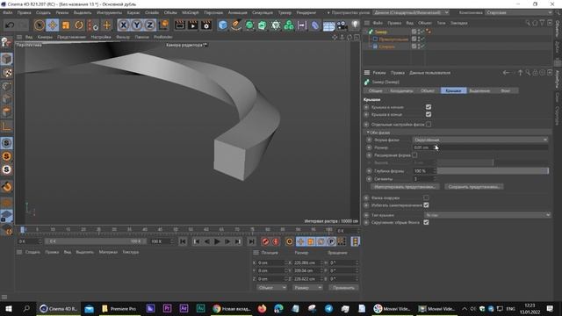Viewport: 562px width, 316px height.
Task: Open Bevel Shape dropdown
Action: tap(480, 140)
